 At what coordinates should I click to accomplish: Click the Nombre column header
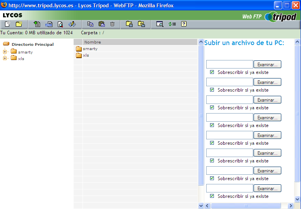tap(140, 42)
